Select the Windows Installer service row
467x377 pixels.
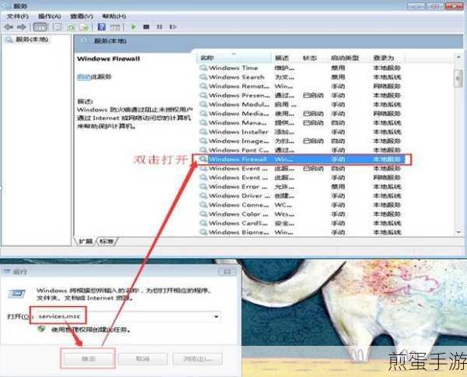pos(300,132)
